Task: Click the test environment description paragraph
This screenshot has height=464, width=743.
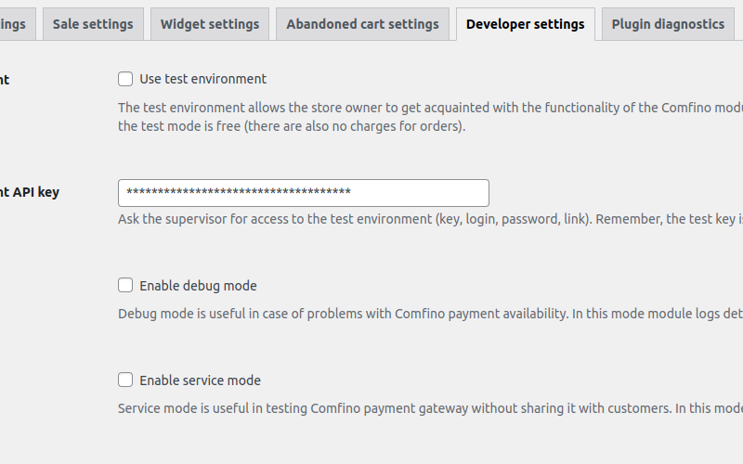Action: [430, 117]
